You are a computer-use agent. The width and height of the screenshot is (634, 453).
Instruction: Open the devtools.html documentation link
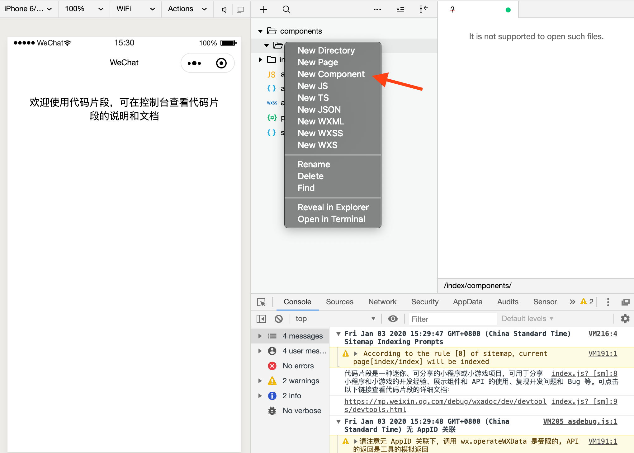[x=445, y=401]
